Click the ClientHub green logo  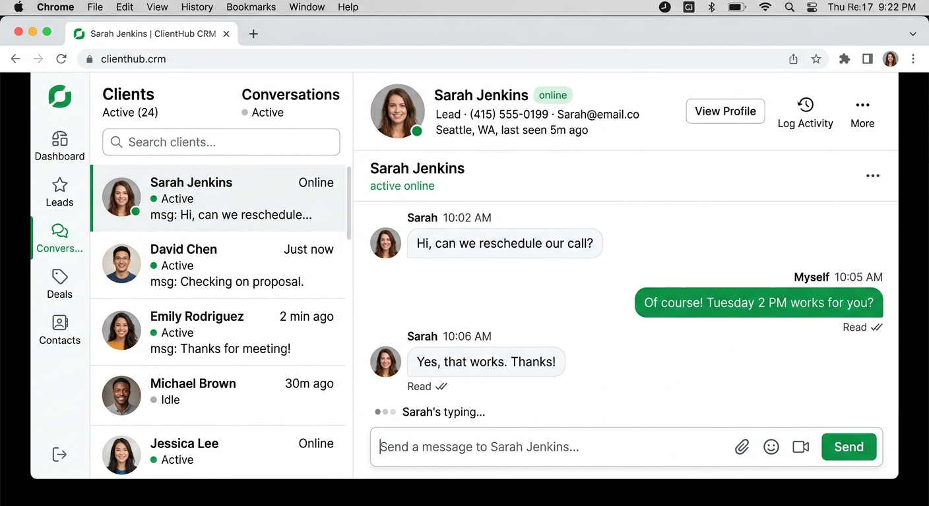[x=59, y=96]
